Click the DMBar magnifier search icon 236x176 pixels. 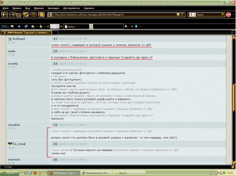point(126,26)
